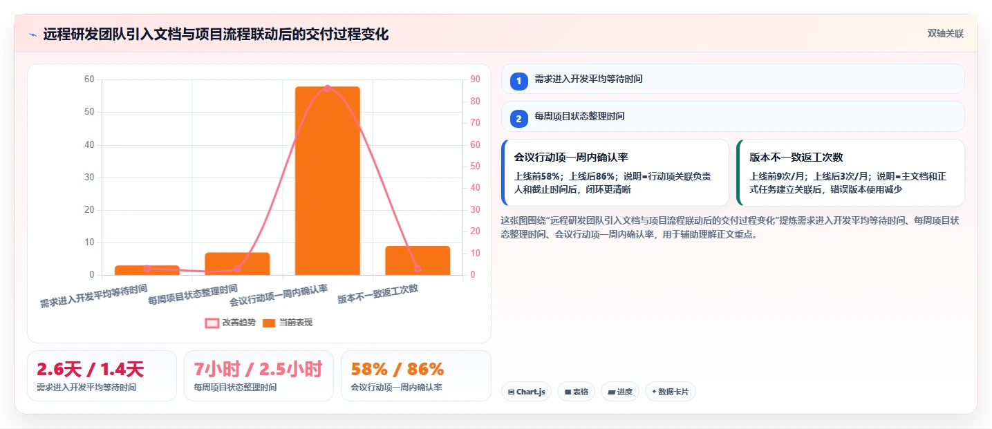Click x-axis label 会议行动项一周内确认率
Viewport: 992px width, 429px height.
pyautogui.click(x=279, y=296)
